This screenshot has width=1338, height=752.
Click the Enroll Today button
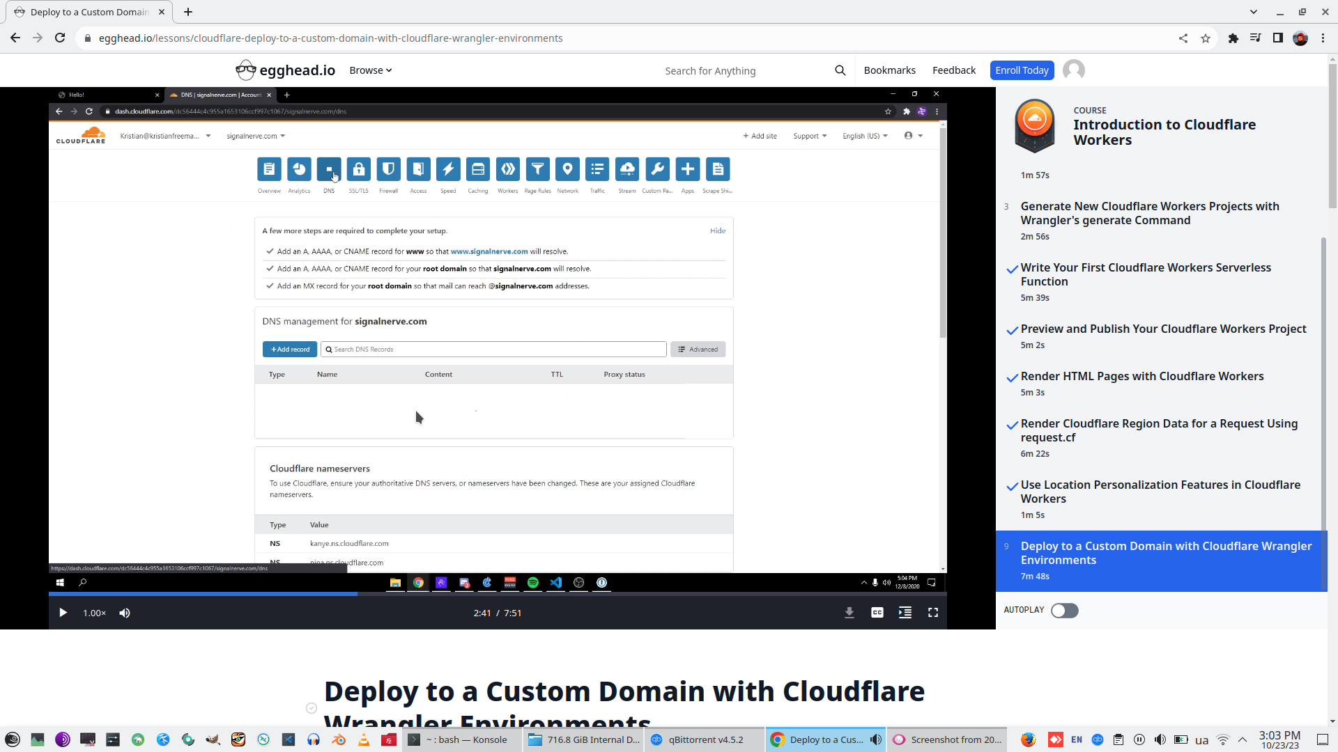(1022, 70)
